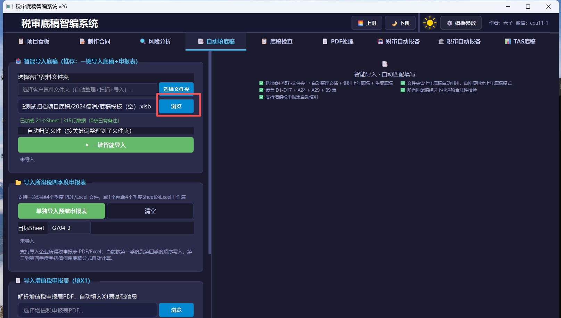This screenshot has width=561, height=318.
Task: Click the 下班 moon button
Action: click(x=400, y=23)
